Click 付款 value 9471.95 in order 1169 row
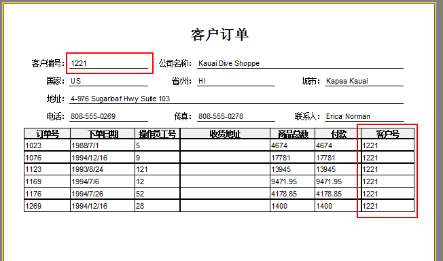 329,181
